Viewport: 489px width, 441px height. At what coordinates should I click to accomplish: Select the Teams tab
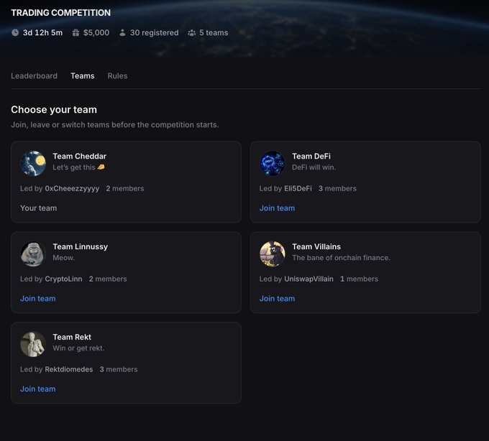pos(82,75)
